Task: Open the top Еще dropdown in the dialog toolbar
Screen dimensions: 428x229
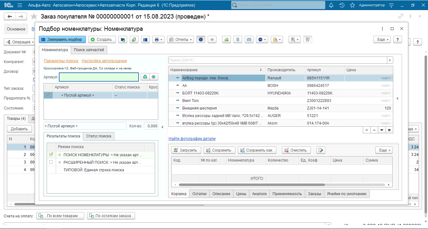Action: (382, 40)
